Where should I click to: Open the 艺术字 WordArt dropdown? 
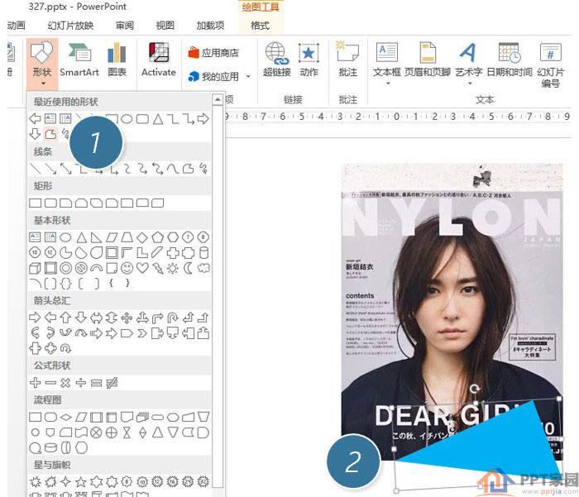[x=469, y=64]
